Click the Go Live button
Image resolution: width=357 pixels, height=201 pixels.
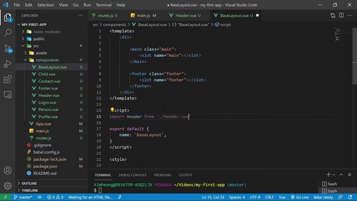coord(300,197)
